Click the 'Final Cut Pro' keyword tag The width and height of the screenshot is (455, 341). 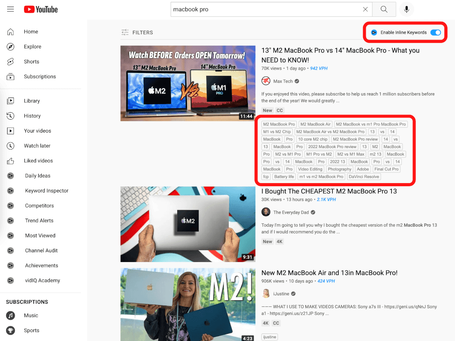tap(386, 169)
